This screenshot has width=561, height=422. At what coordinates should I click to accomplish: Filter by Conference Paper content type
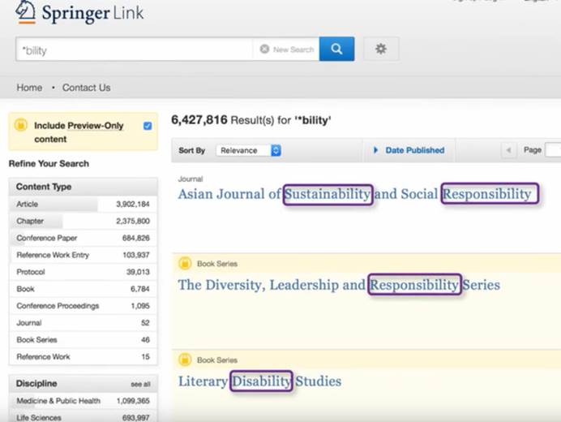(83, 238)
